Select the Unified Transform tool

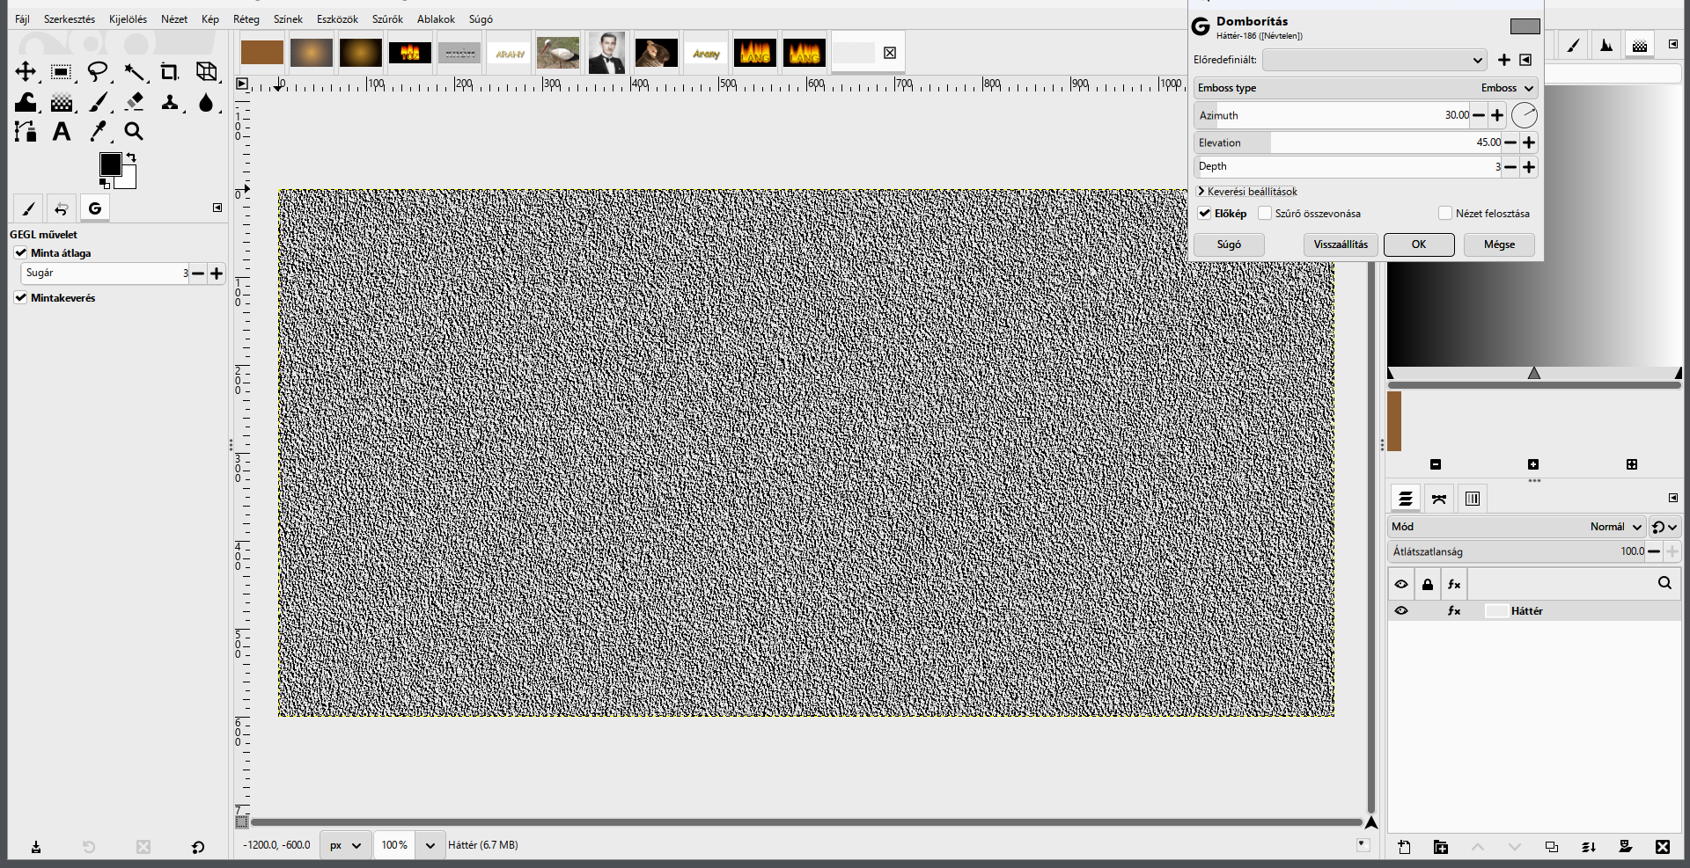tap(206, 71)
